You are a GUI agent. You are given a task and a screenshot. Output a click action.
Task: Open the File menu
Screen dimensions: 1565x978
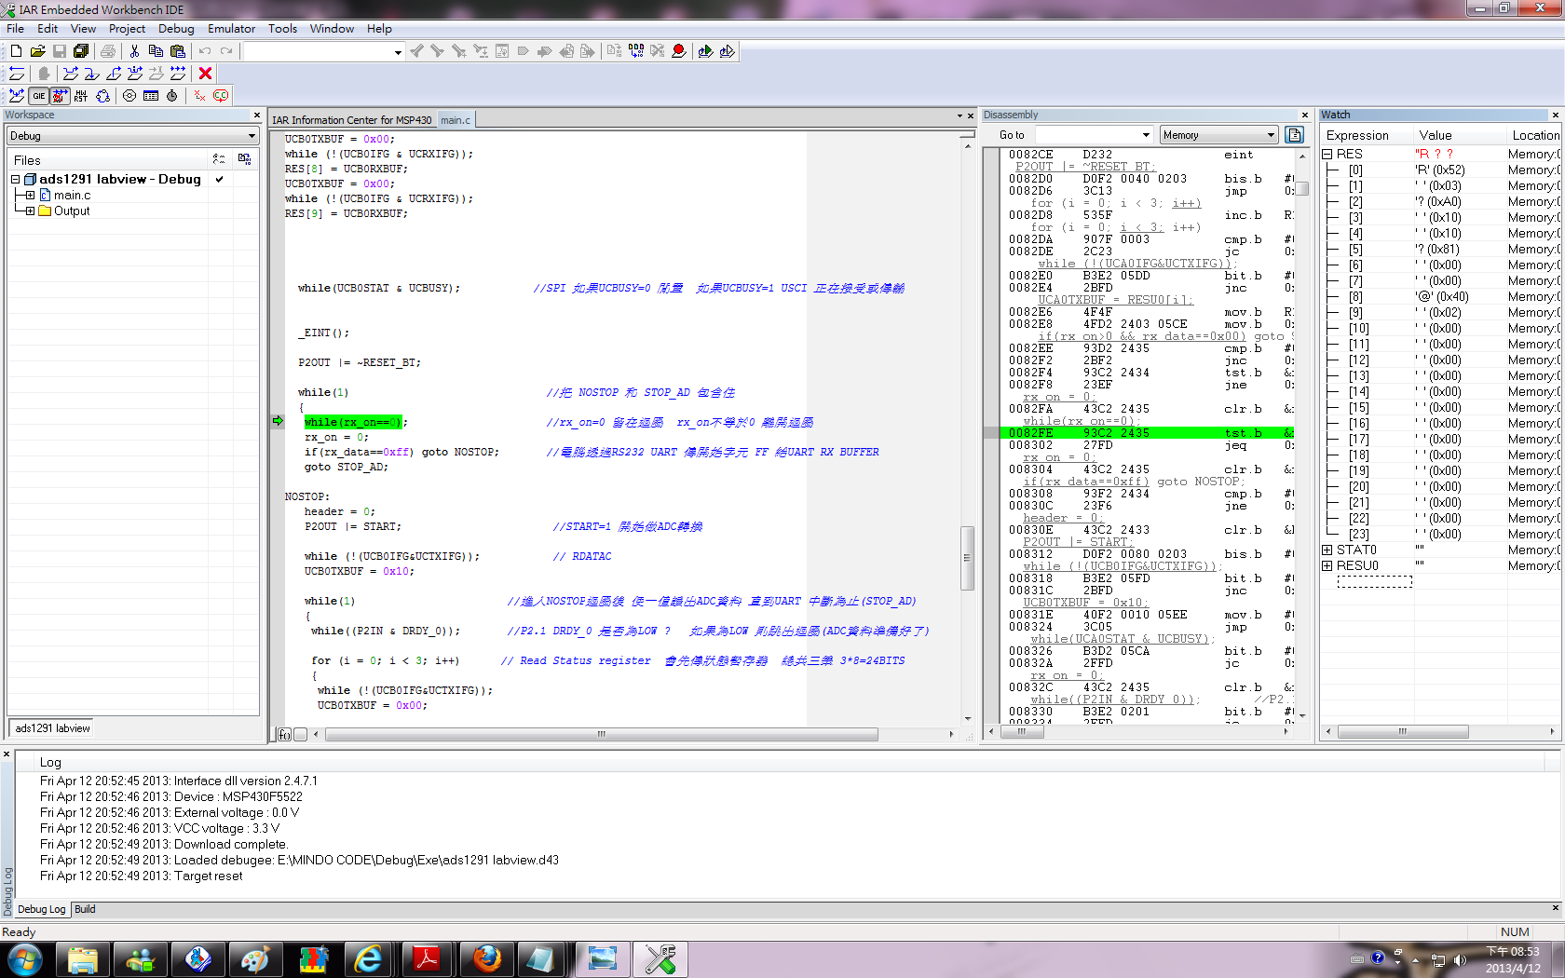16,29
